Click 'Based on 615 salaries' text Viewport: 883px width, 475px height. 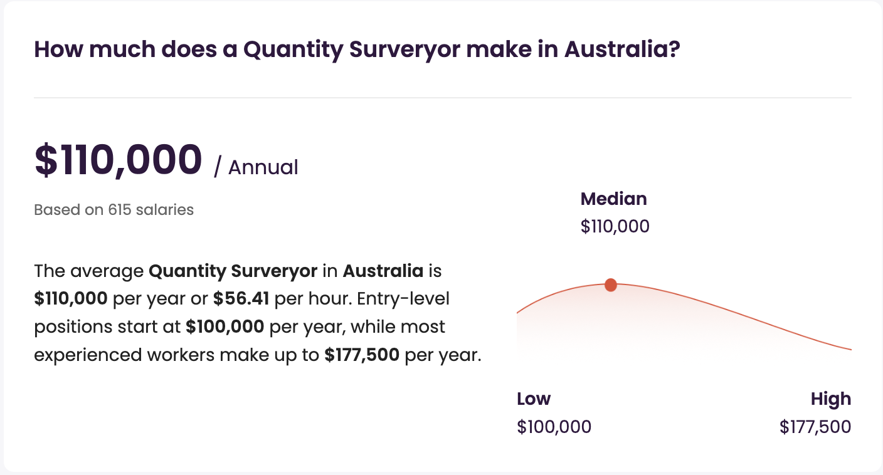click(114, 210)
